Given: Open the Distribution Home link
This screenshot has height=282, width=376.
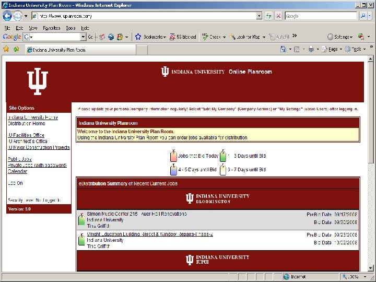Looking at the screenshot, I should click(x=27, y=123).
